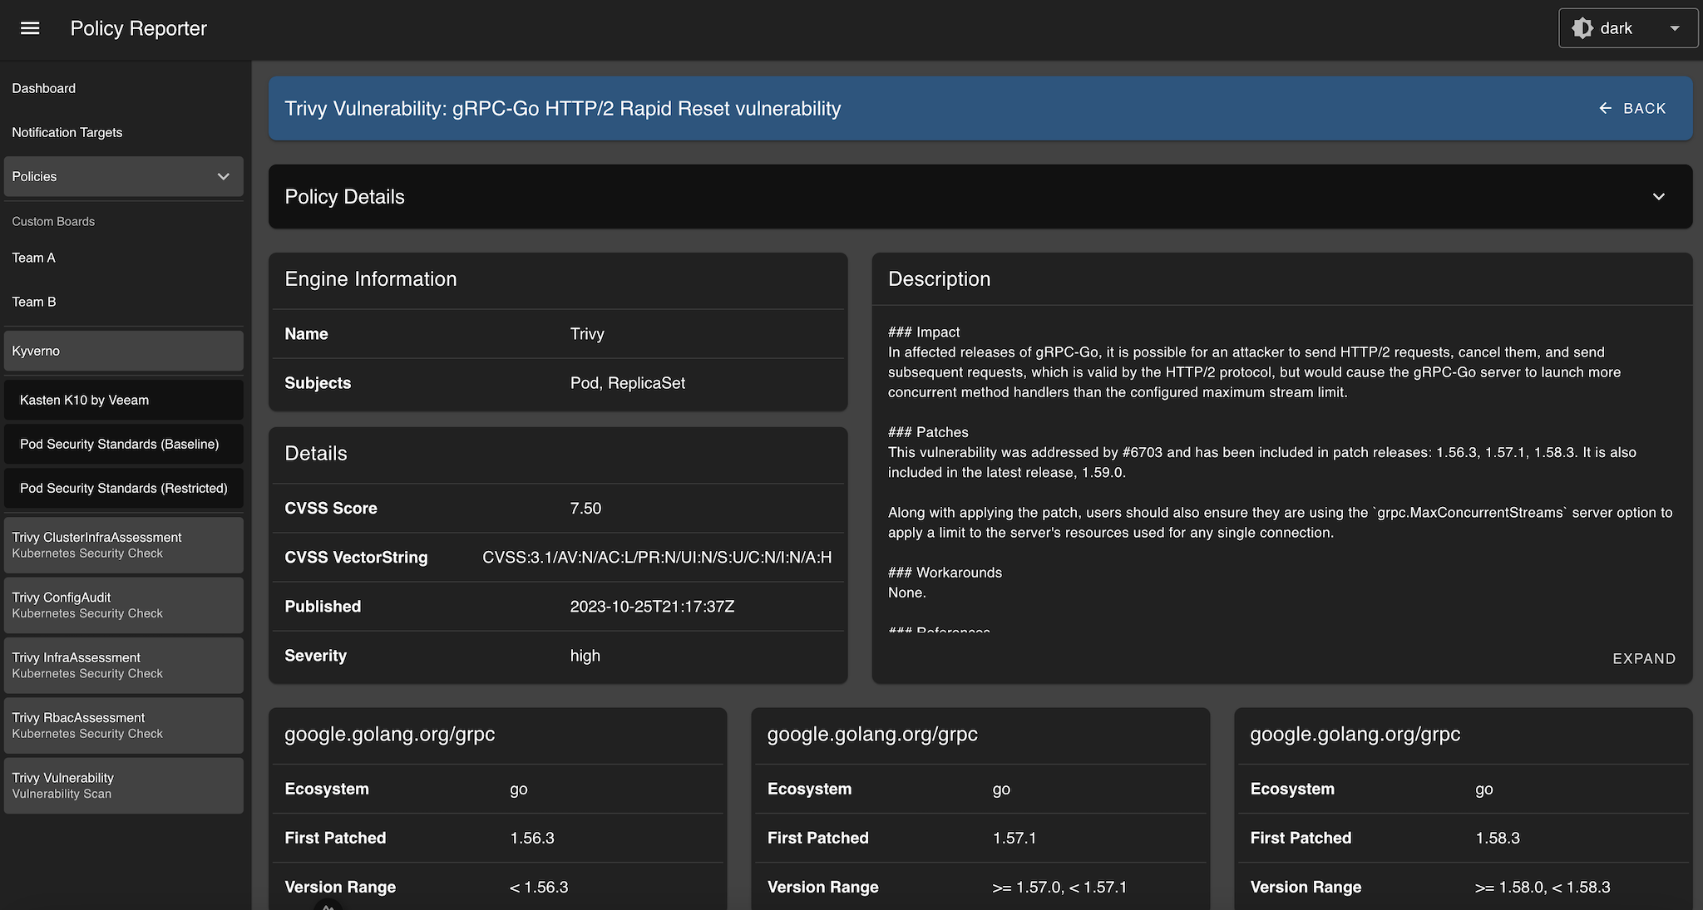Select Trivy ConfigAudit entry

coord(123,605)
